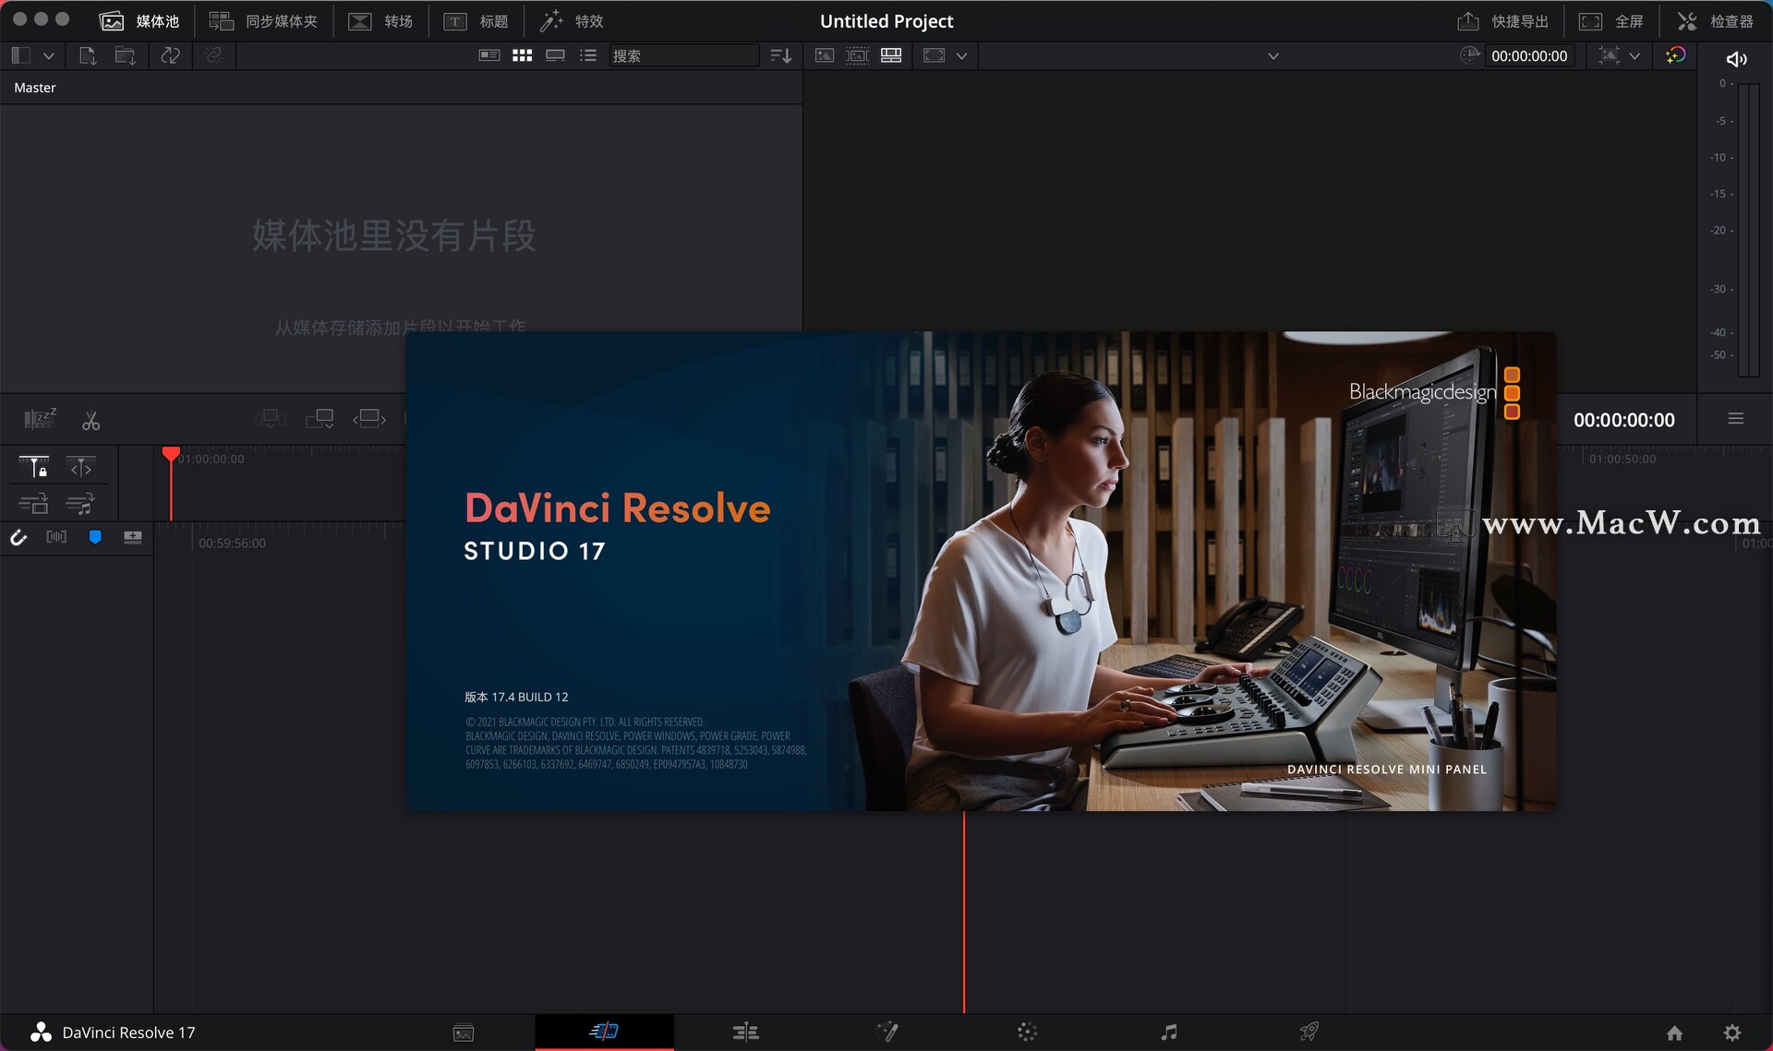Select the timeline viewer mode
Viewport: 1773px width, 1051px height.
coord(891,55)
